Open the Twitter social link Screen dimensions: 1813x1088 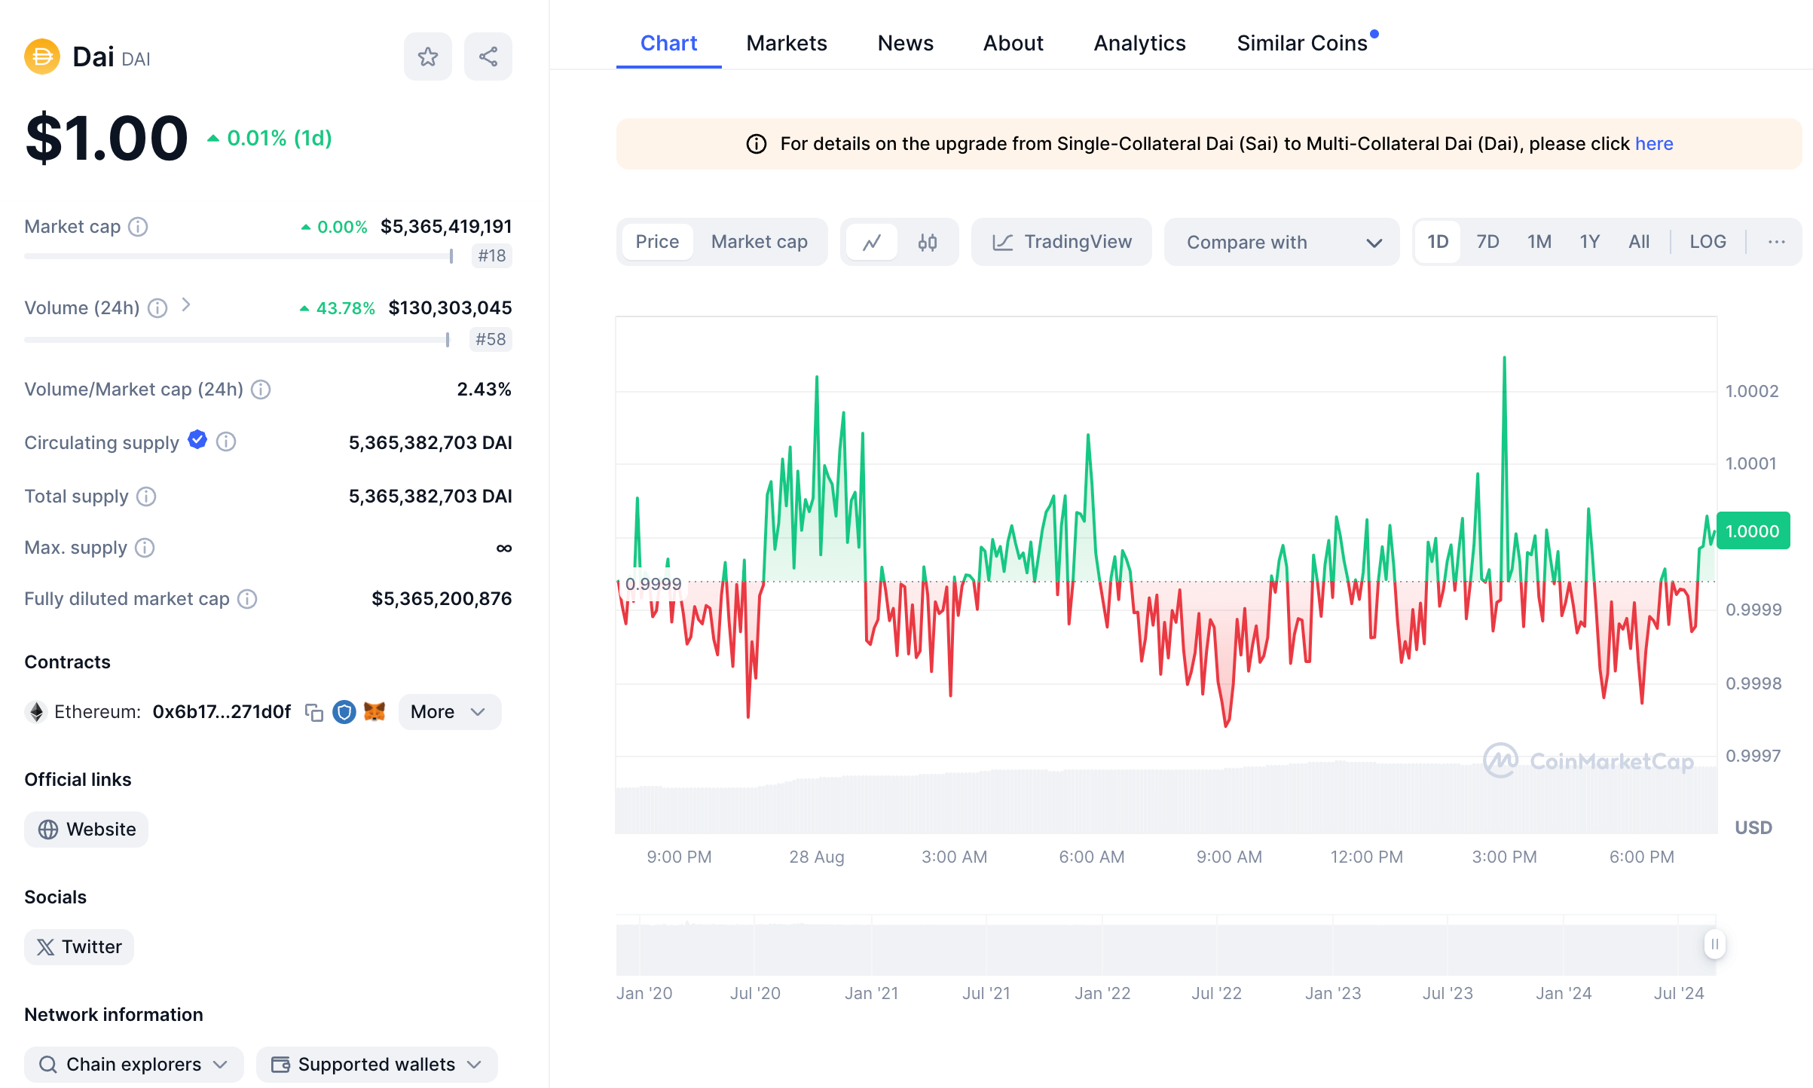pyautogui.click(x=79, y=946)
